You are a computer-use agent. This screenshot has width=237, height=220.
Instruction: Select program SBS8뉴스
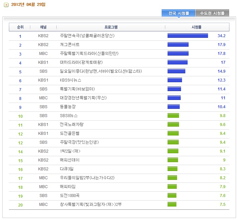68,116
